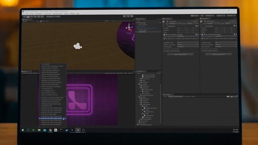Open Lightfield Mode dropdown in first Inspector
Viewport: 258px width, 145px height.
click(x=188, y=43)
